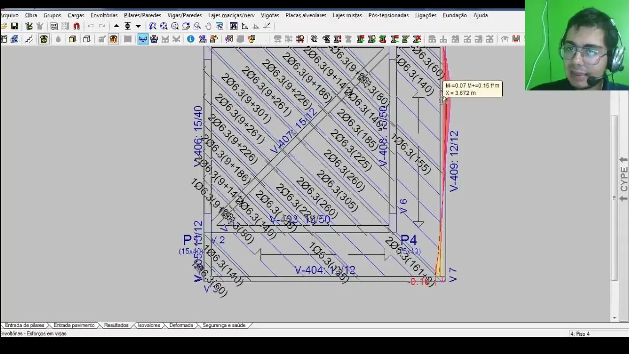The width and height of the screenshot is (629, 354).
Task: Open the Obra menu
Action: click(31, 15)
